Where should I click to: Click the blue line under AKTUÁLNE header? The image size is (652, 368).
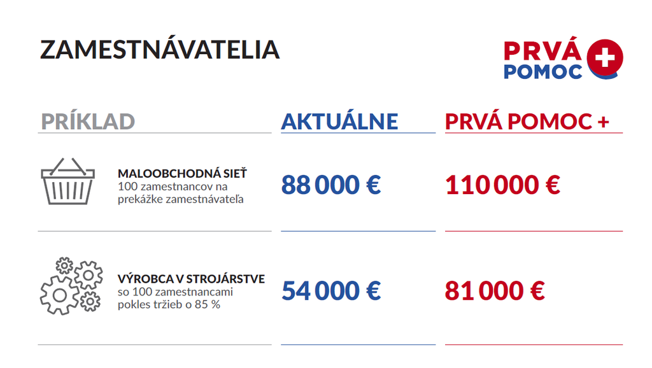[358, 133]
